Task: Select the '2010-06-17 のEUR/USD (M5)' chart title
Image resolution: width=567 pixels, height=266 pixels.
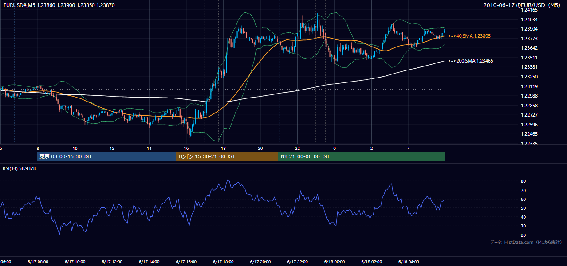Action: click(x=522, y=5)
